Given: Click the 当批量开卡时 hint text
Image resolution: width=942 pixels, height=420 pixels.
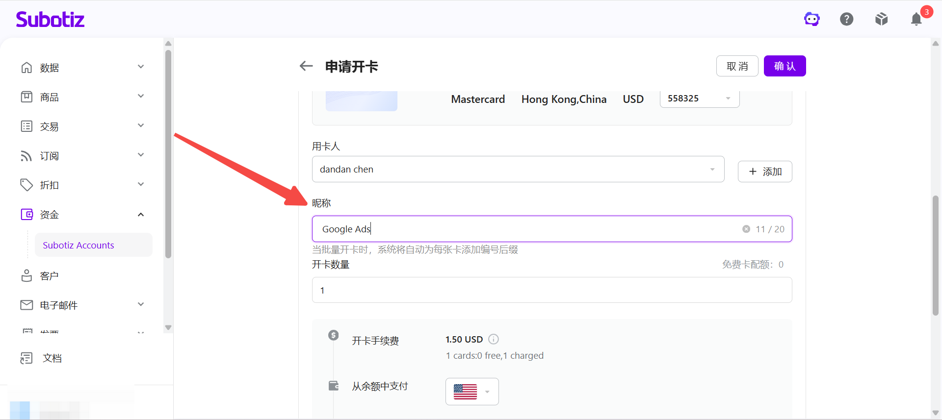Looking at the screenshot, I should pos(415,249).
